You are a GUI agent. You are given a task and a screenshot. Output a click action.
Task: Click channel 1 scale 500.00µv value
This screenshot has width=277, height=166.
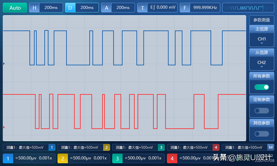coord(26,158)
